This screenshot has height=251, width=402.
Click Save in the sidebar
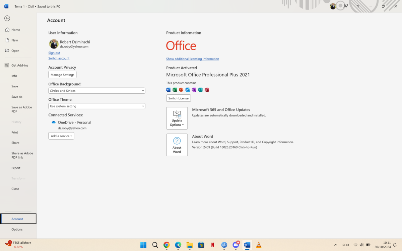click(18, 86)
